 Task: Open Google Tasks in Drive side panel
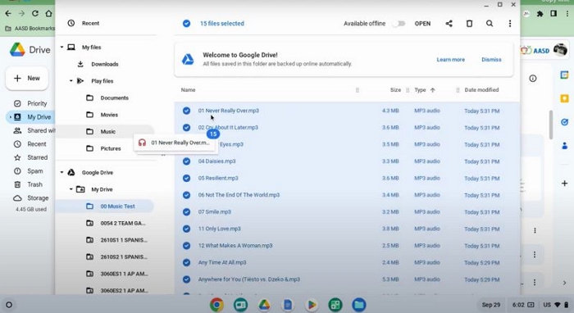tap(564, 122)
